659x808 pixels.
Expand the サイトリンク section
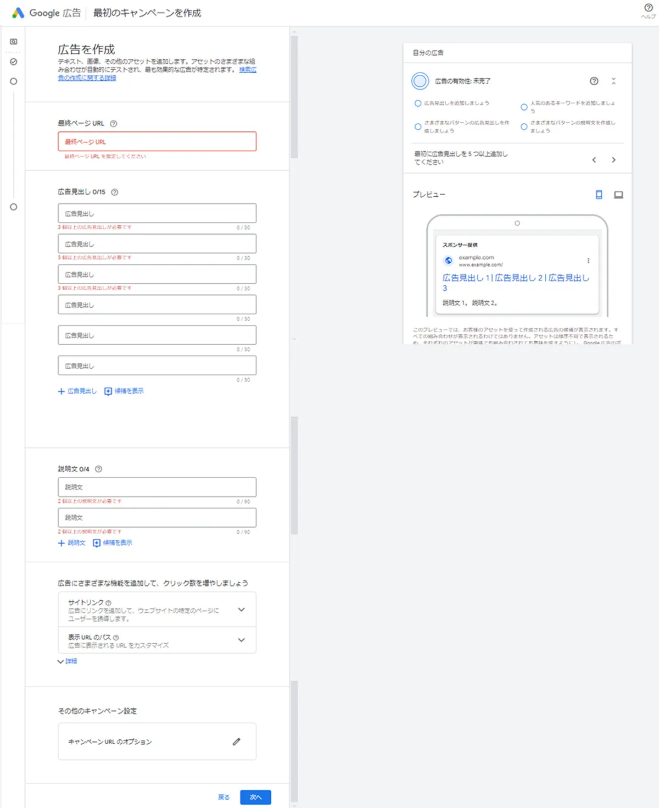point(240,609)
